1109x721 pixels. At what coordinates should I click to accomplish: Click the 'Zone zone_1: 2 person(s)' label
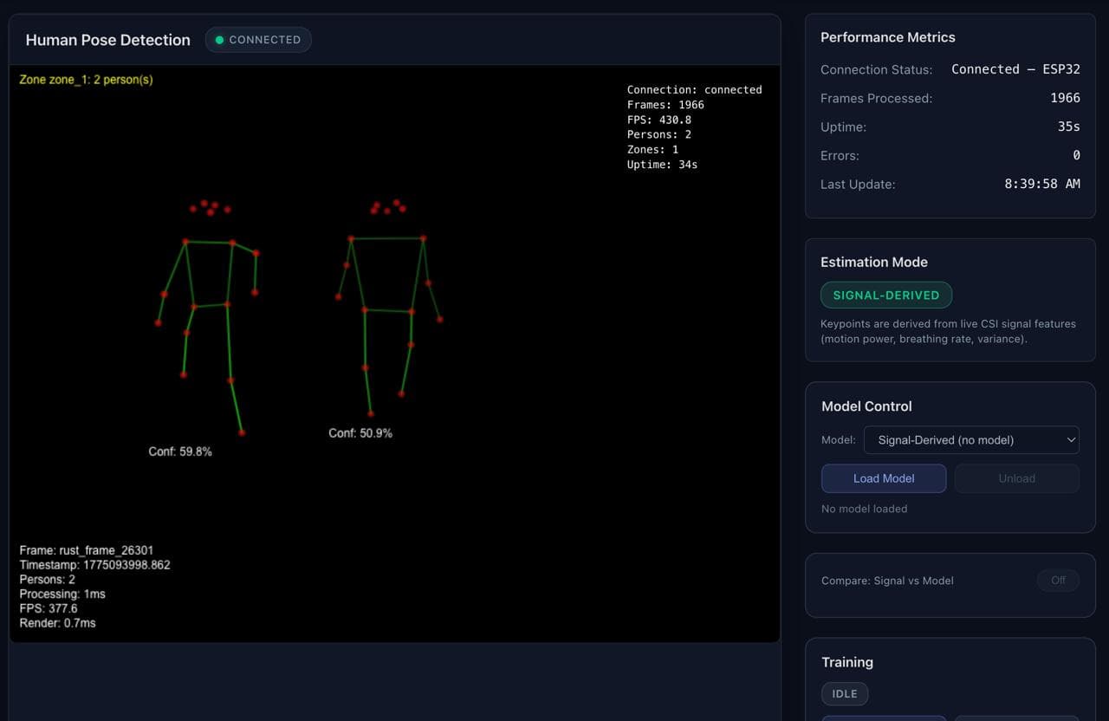86,80
